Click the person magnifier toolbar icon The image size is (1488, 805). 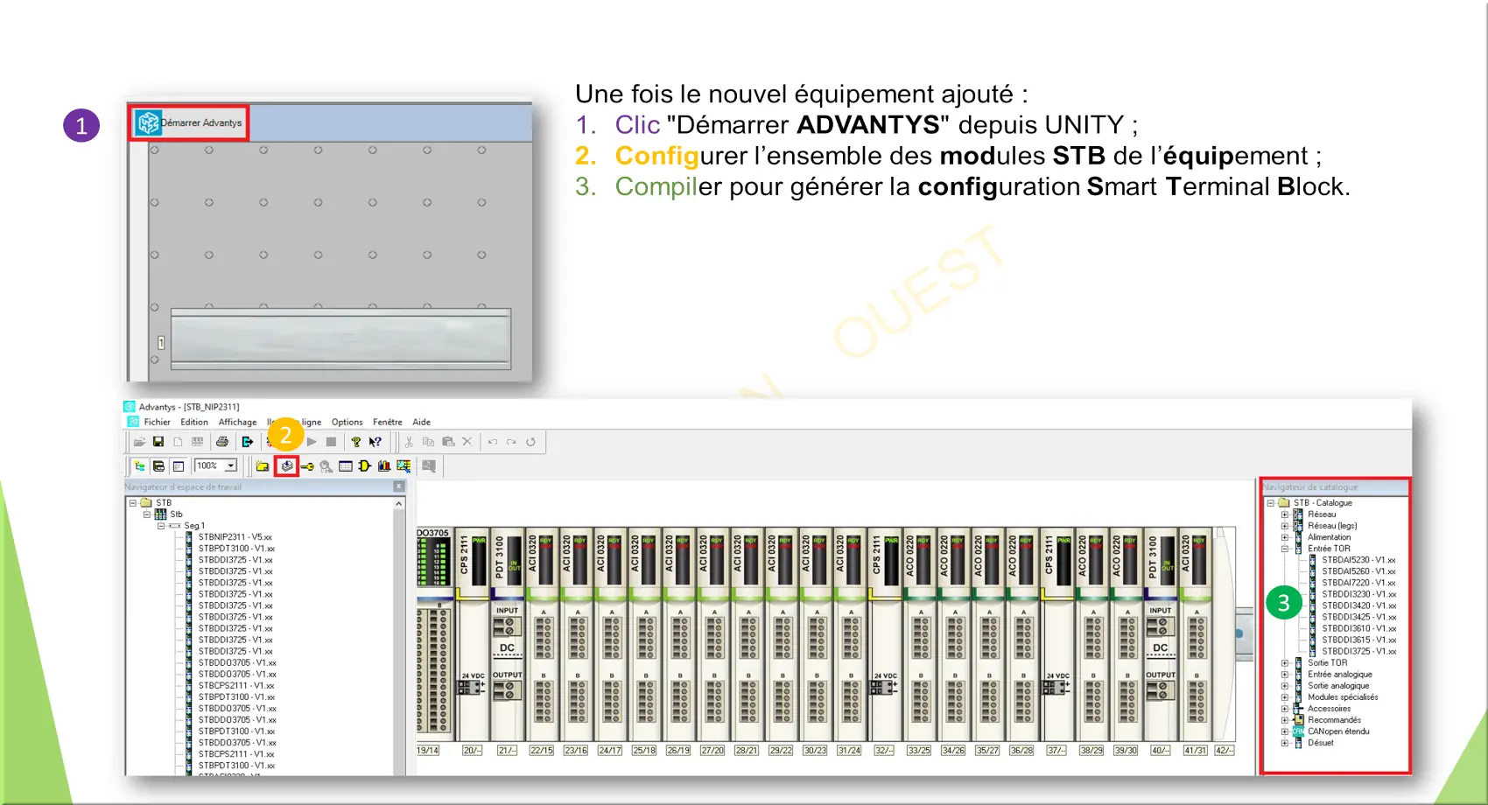(x=326, y=466)
